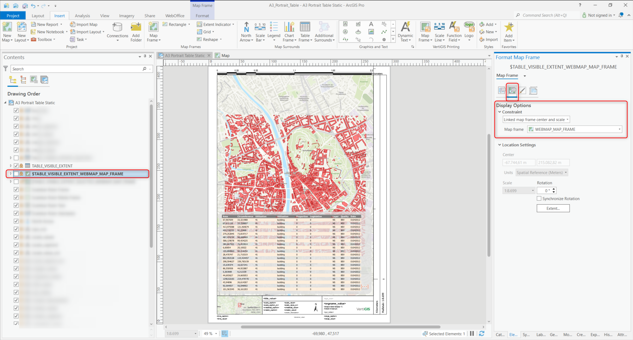Click the Extent... button

coord(553,209)
